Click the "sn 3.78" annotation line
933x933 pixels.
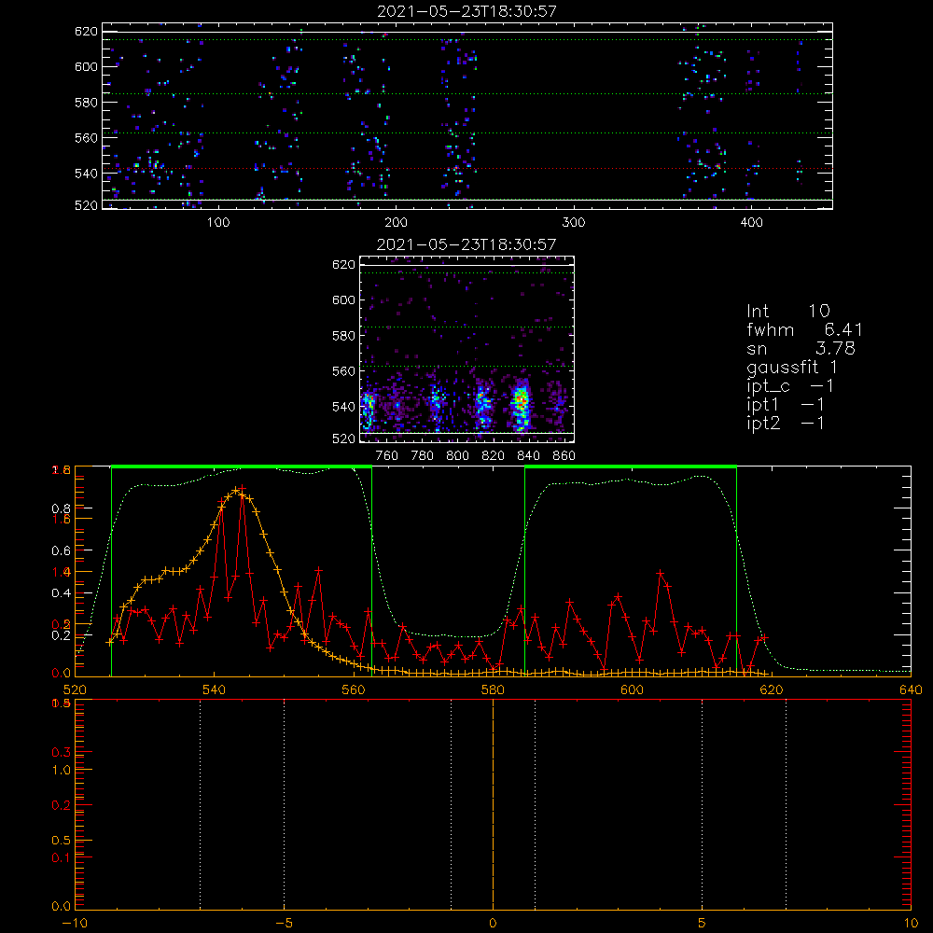(x=801, y=348)
